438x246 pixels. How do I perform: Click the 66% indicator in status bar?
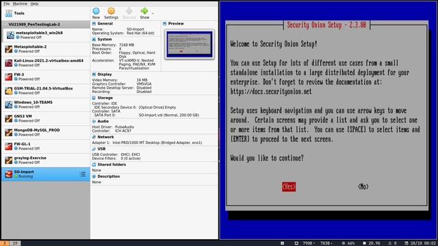point(348,243)
